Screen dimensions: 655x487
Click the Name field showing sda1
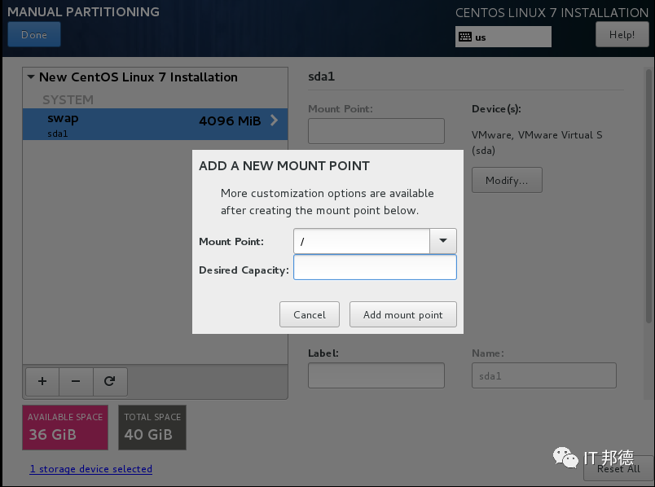click(544, 375)
